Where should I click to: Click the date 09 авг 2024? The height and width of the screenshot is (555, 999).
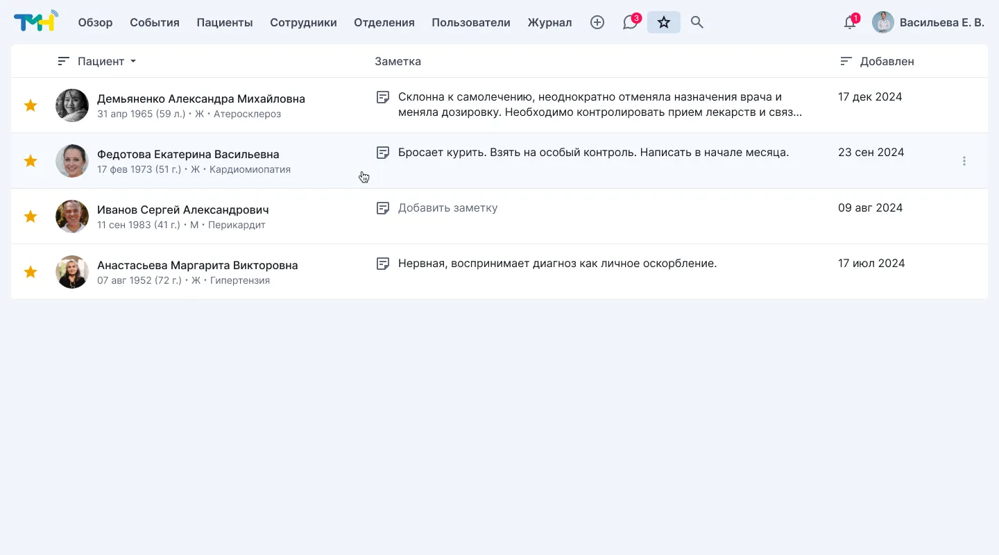871,208
